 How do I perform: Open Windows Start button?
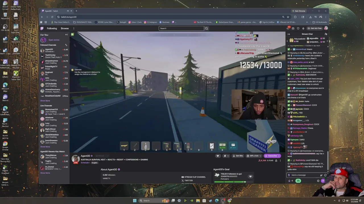pos(135,201)
